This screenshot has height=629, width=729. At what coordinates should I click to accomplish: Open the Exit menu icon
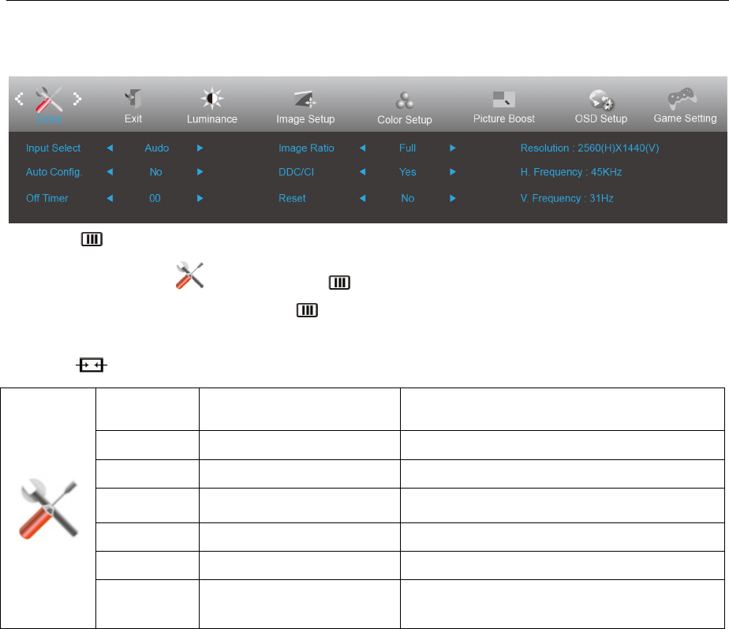133,98
